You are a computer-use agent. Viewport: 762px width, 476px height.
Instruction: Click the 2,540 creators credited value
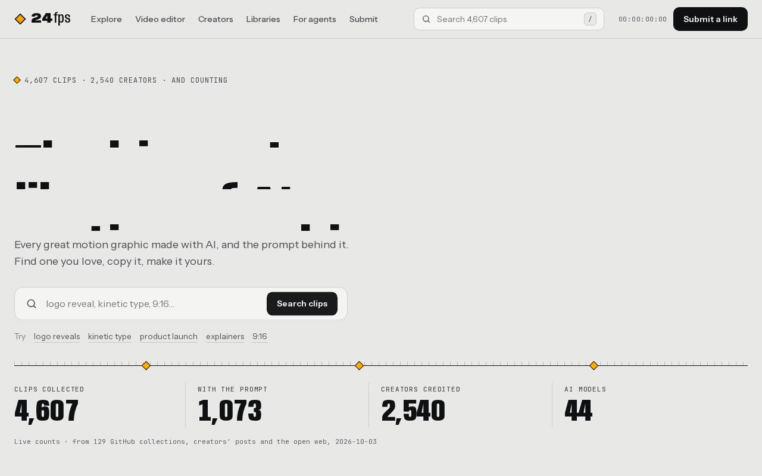(x=413, y=411)
